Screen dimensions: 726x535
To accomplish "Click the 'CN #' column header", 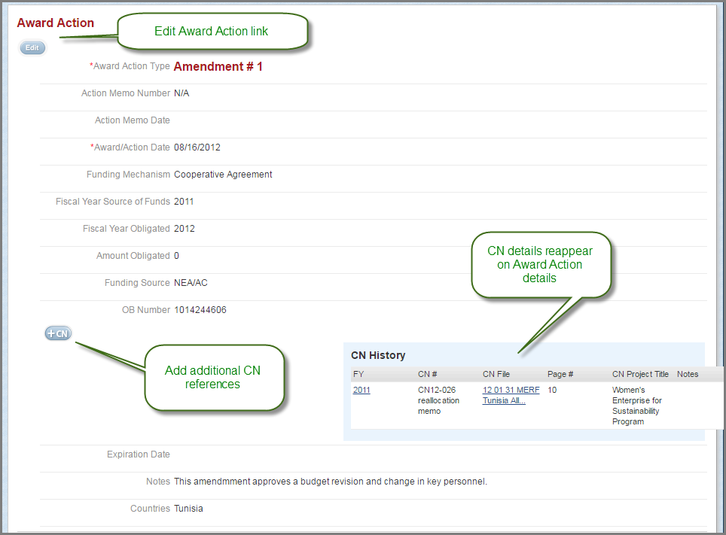I will (x=427, y=374).
